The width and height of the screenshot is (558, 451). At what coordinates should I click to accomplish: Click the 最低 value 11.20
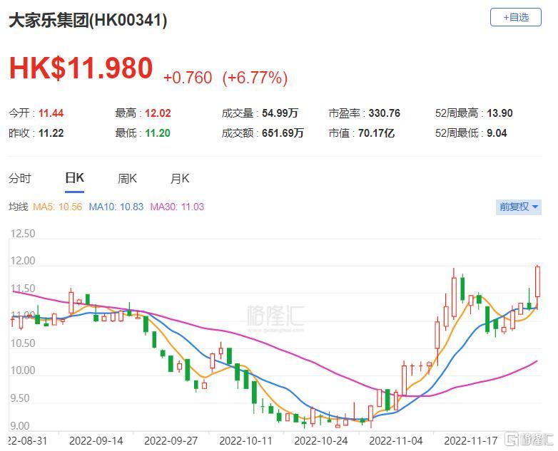coord(158,133)
